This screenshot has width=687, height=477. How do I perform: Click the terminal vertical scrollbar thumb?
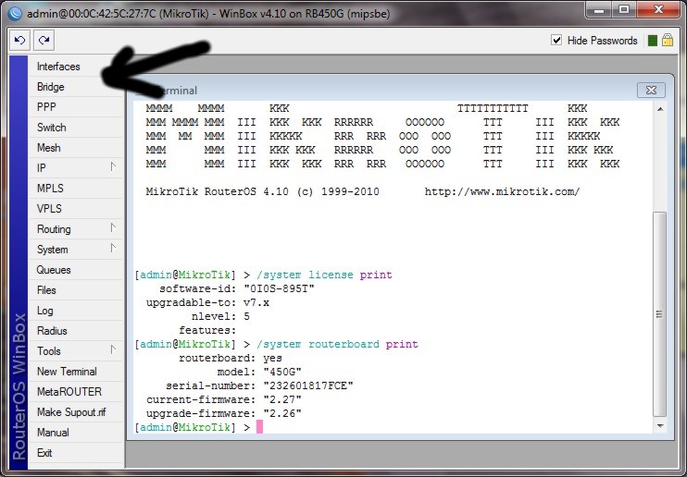click(660, 314)
